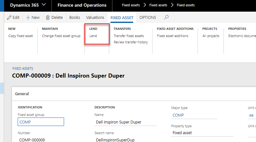The image size is (256, 142).
Task: Click the unit value ea
Action: click(251, 115)
